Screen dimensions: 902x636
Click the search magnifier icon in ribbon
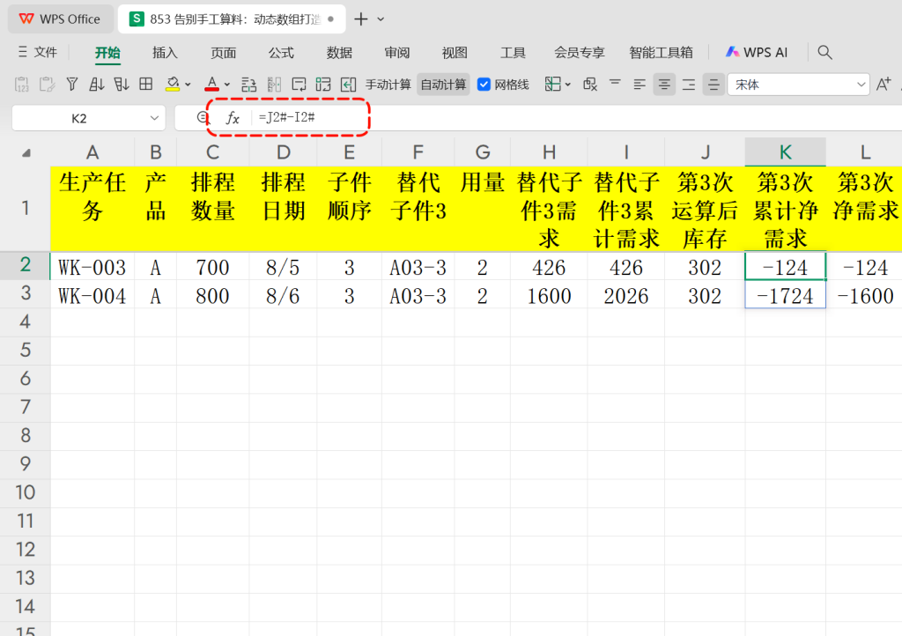pyautogui.click(x=824, y=52)
